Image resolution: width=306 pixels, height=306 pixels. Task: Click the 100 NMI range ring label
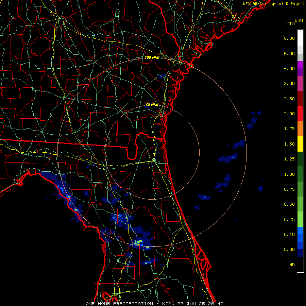152,57
